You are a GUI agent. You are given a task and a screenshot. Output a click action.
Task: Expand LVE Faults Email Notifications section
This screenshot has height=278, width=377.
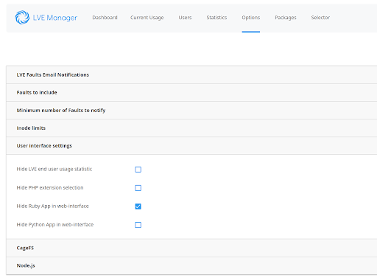(x=191, y=74)
